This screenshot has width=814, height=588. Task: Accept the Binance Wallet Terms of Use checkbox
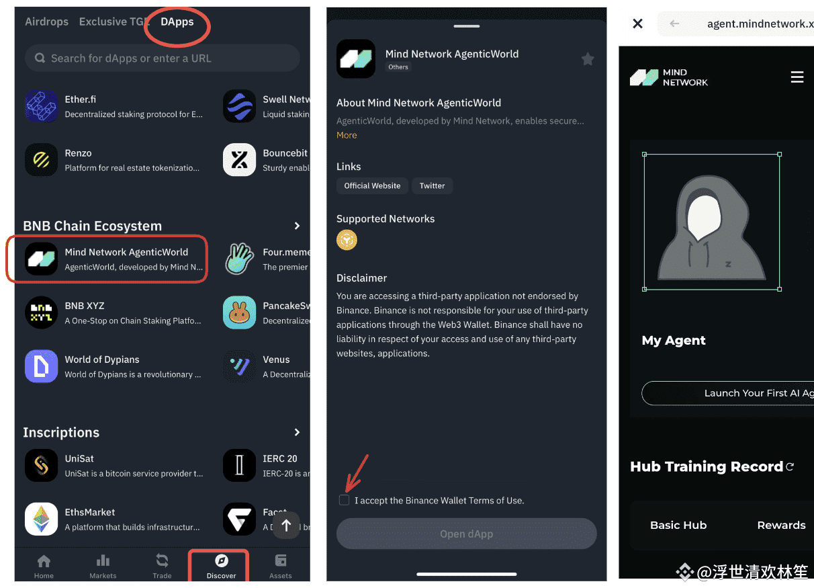345,500
